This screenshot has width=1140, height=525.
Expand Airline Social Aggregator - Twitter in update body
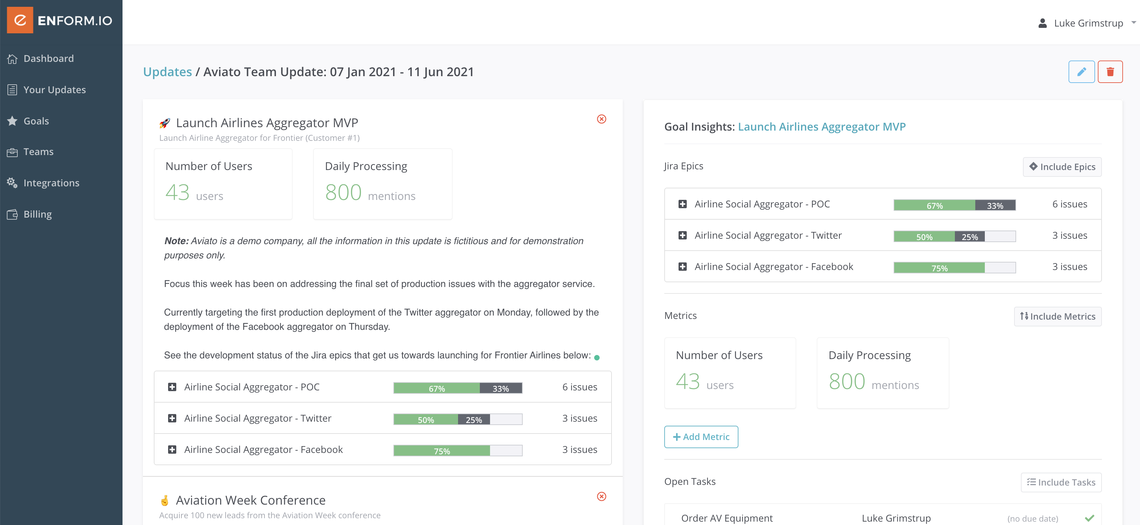172,418
